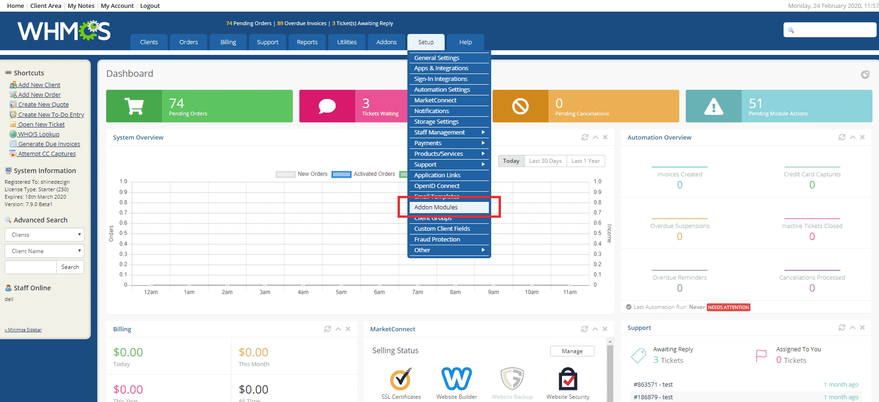879x402 pixels.
Task: Open the Billing tab in navigation
Action: [x=228, y=42]
